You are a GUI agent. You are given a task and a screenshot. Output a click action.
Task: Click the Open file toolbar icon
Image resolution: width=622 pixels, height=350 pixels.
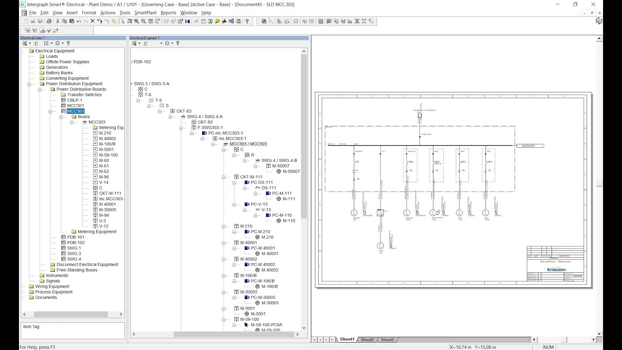[x=33, y=21]
